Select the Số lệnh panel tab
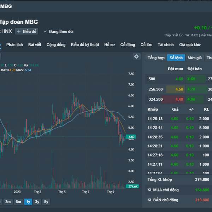The width and height of the screenshot is (212, 212). (176, 58)
